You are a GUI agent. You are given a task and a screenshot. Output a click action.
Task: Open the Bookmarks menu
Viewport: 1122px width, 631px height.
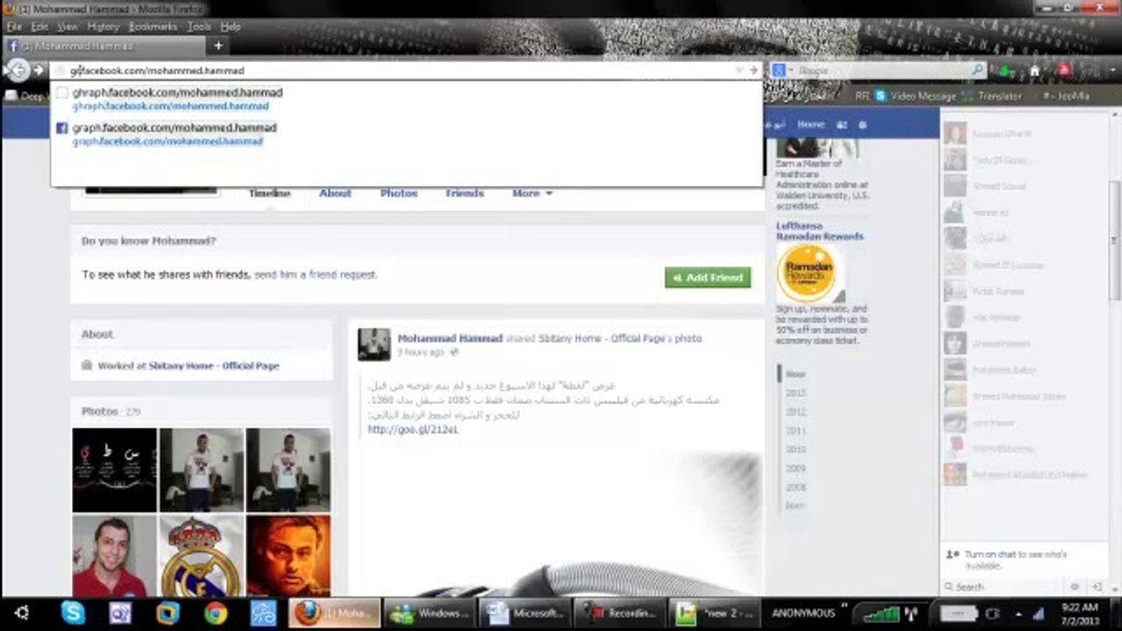[153, 27]
